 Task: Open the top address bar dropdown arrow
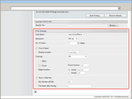tap(119, 8)
